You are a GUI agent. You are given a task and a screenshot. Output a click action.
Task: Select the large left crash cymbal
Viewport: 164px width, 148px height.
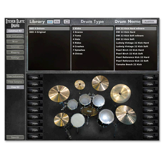click(59, 94)
